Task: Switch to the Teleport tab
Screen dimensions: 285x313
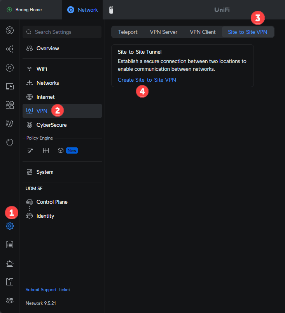Action: 128,32
